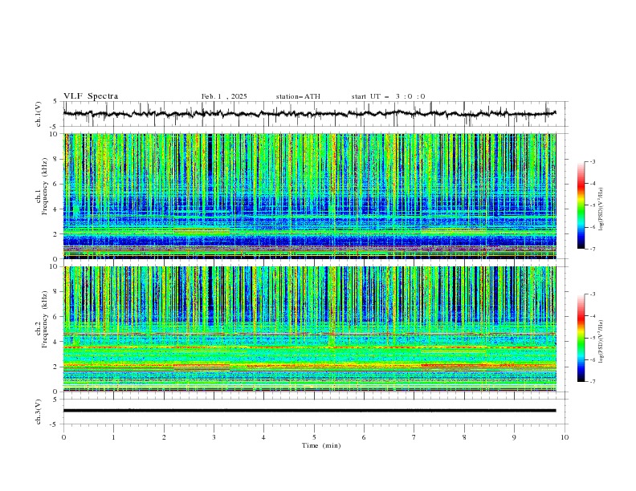The height and width of the screenshot is (491, 636).
Task: Click time axis tick label "4"
Action: pyautogui.click(x=263, y=437)
